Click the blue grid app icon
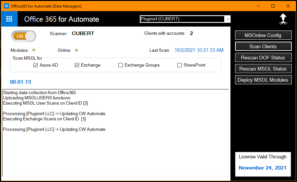Image resolution: width=297 pixels, height=182 pixels. pyautogui.click(x=9, y=19)
